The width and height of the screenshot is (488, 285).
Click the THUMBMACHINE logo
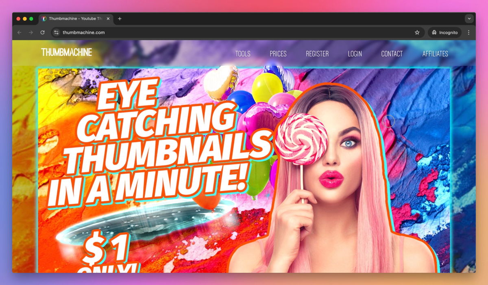(67, 52)
